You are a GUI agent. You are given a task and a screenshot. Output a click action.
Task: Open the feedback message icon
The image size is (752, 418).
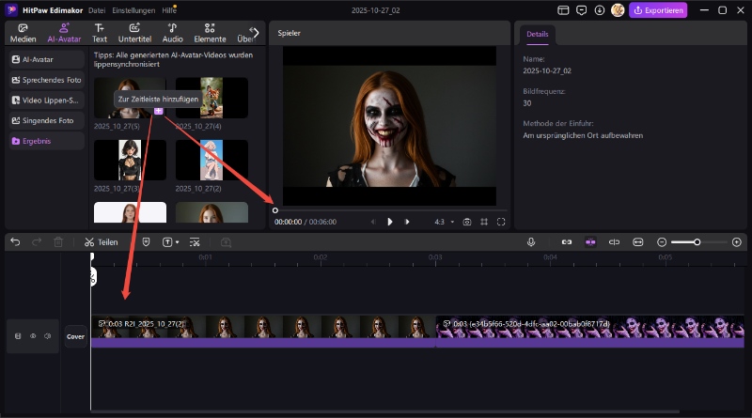point(581,10)
